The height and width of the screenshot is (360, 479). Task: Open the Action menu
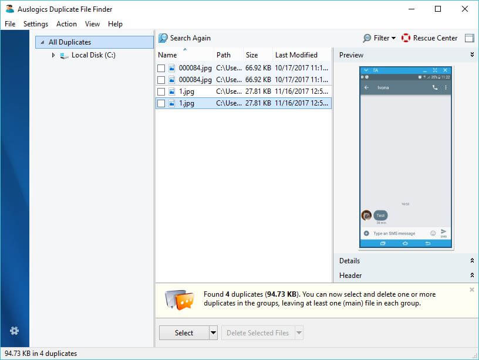coord(66,24)
